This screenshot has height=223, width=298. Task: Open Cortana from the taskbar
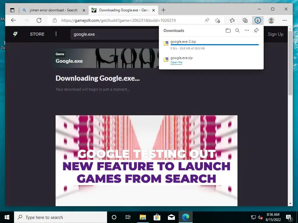click(114, 217)
